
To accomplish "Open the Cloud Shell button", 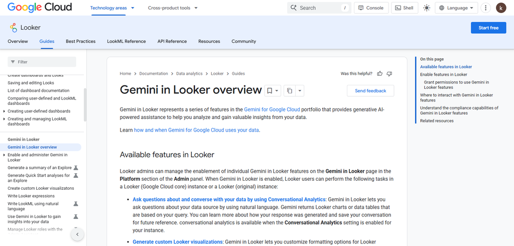I will point(405,8).
